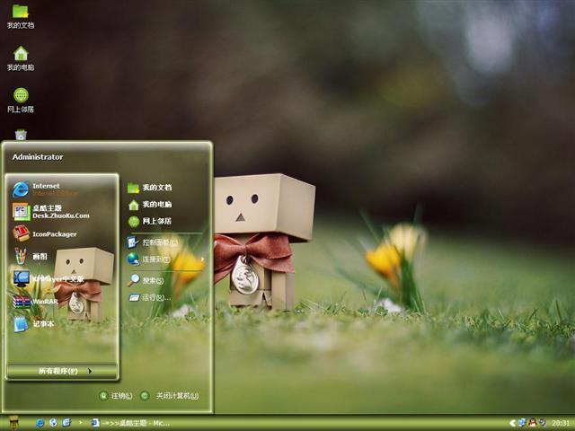Open the QQ penguin tray icon
Image resolution: width=575 pixels, height=431 pixels.
[x=532, y=423]
